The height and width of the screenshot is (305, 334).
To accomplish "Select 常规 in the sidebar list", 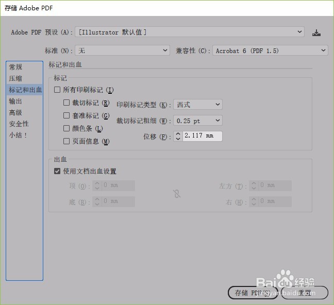I will point(25,67).
